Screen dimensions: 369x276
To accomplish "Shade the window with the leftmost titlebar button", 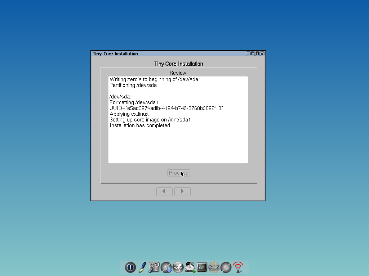I will pos(248,54).
